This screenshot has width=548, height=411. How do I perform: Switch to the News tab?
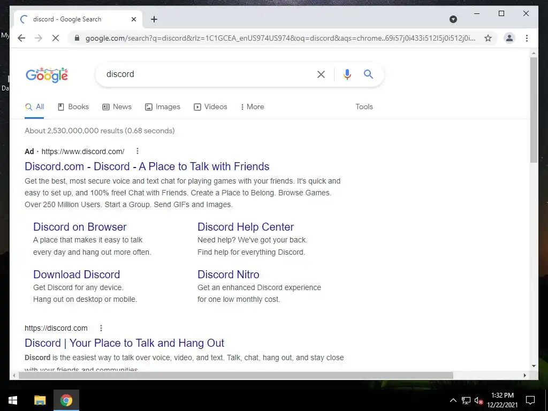tap(117, 106)
